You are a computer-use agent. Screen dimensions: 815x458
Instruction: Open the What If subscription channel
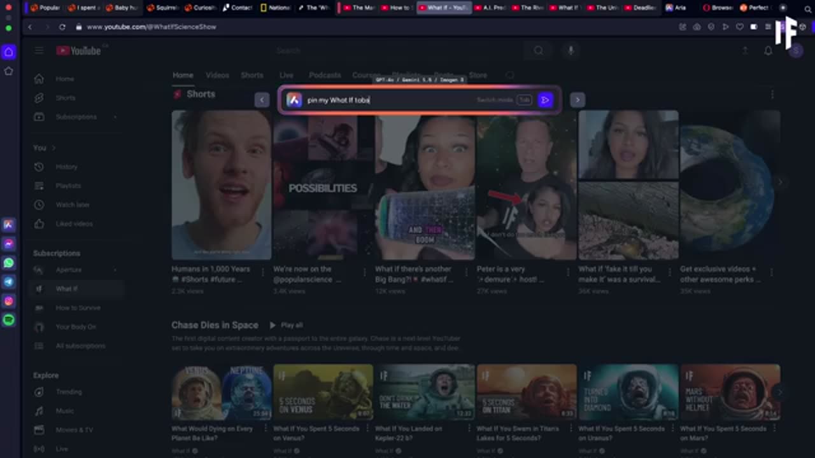76,289
